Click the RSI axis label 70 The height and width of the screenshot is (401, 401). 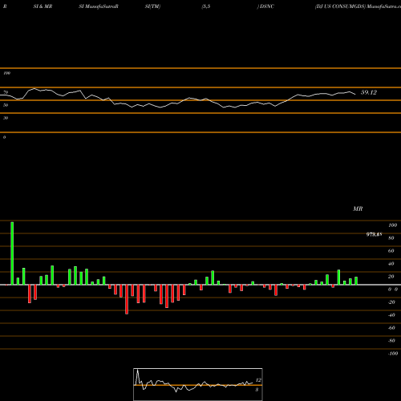point(6,92)
